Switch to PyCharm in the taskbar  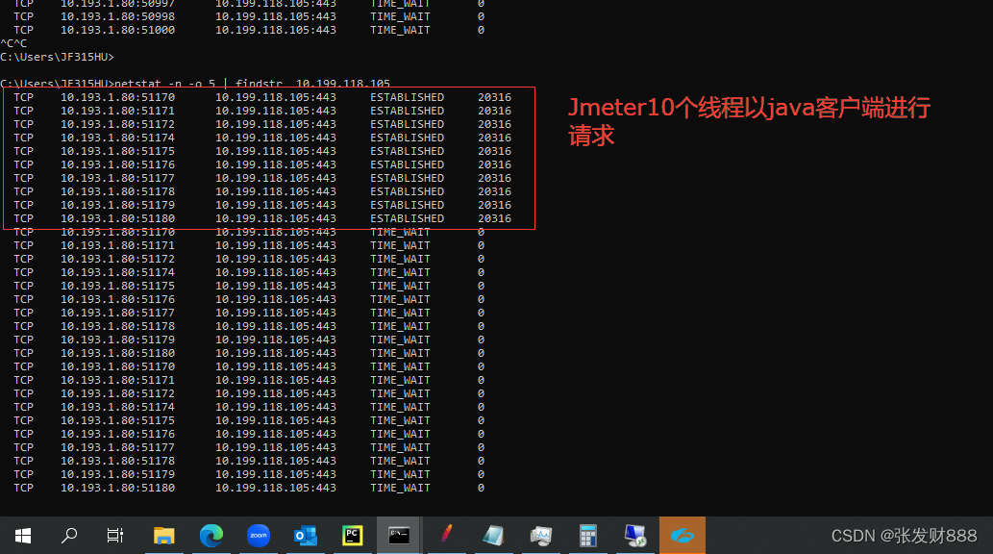[x=352, y=537]
